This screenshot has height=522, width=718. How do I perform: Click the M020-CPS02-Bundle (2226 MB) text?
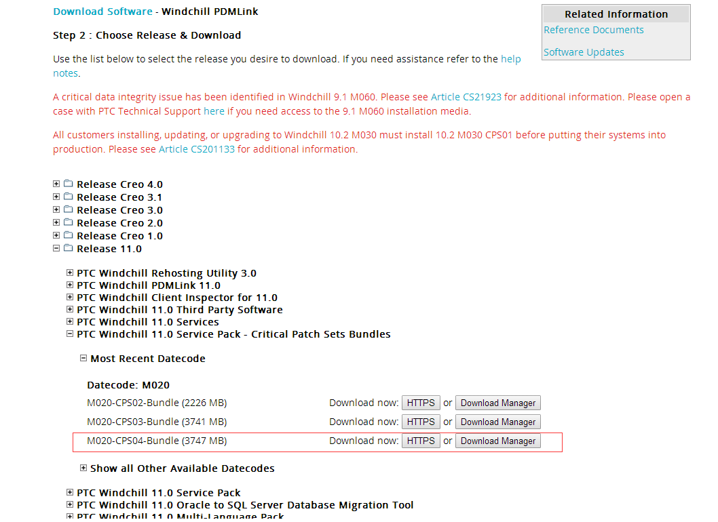click(x=157, y=403)
